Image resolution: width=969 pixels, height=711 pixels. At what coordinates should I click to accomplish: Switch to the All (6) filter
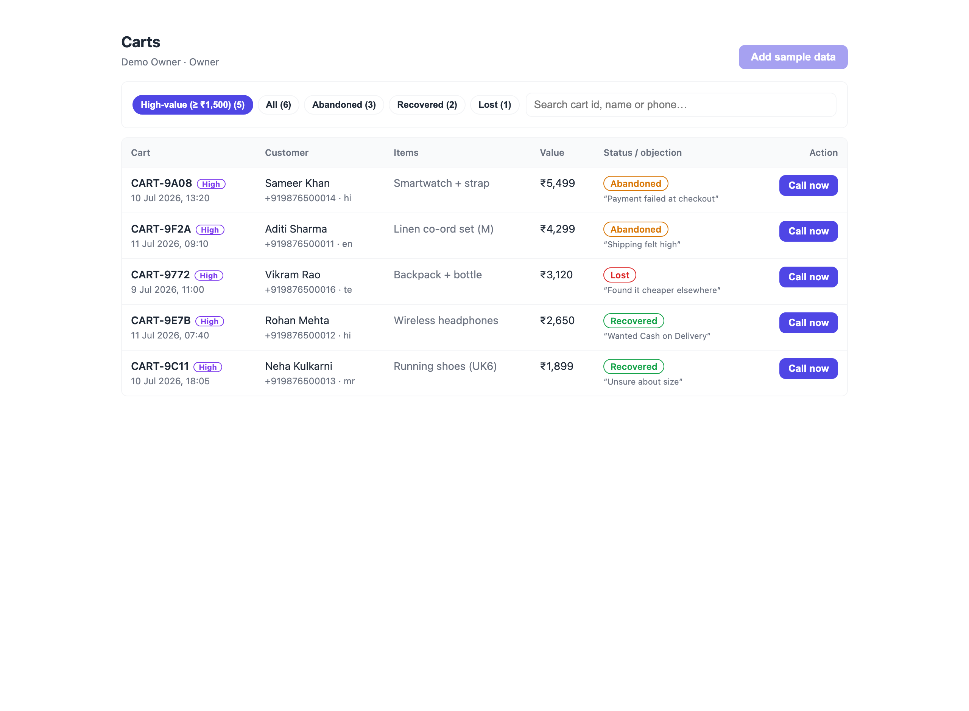coord(278,105)
